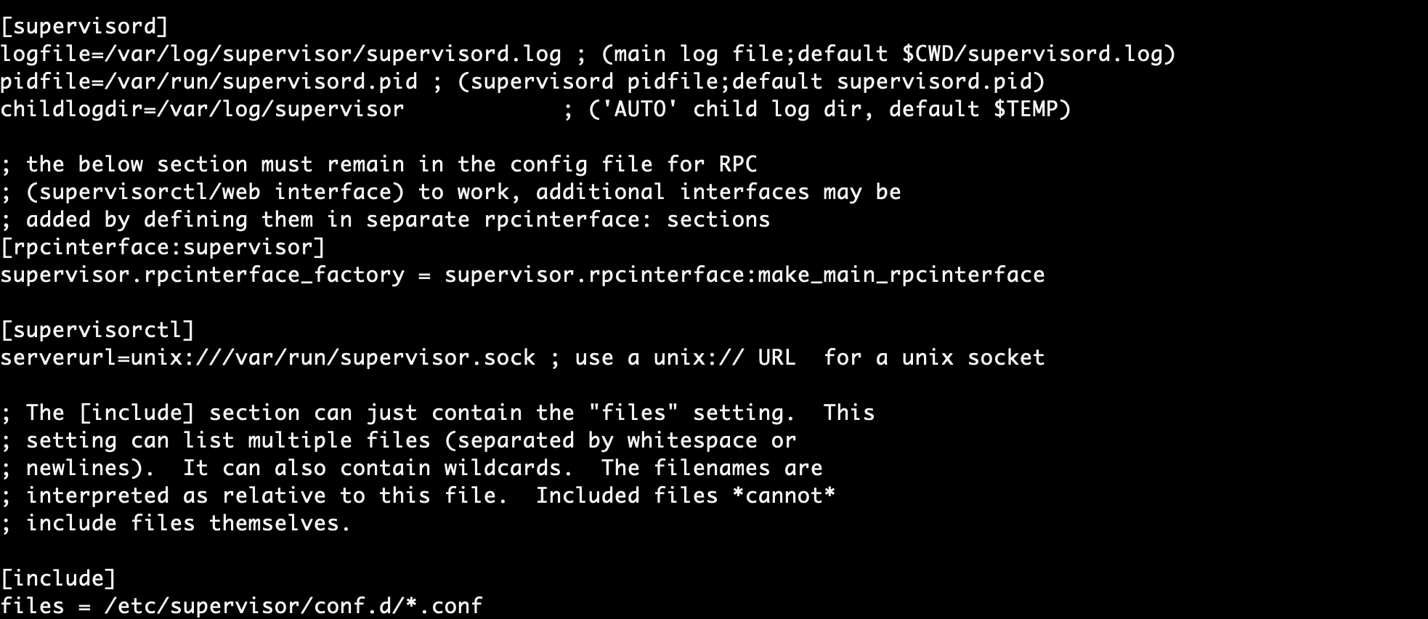Click the quoted "files" setting text

click(x=633, y=413)
